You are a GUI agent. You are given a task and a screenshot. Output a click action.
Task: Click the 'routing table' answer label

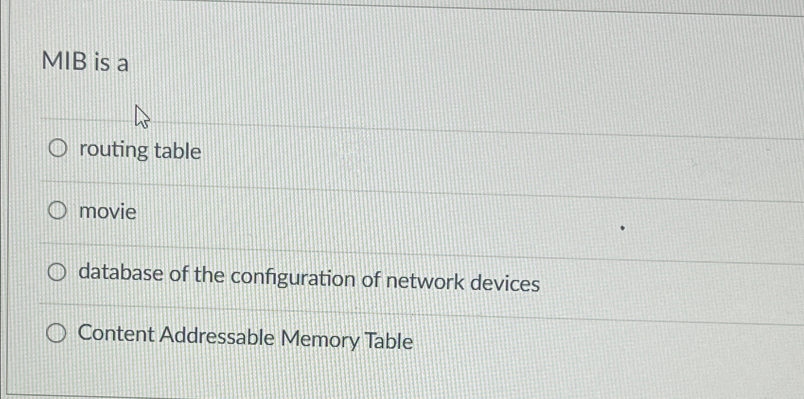tap(140, 151)
